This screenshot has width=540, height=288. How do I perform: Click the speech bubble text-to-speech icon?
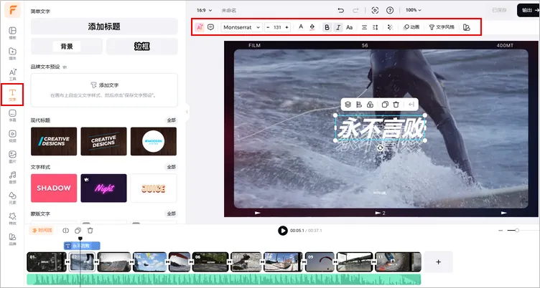click(x=211, y=27)
